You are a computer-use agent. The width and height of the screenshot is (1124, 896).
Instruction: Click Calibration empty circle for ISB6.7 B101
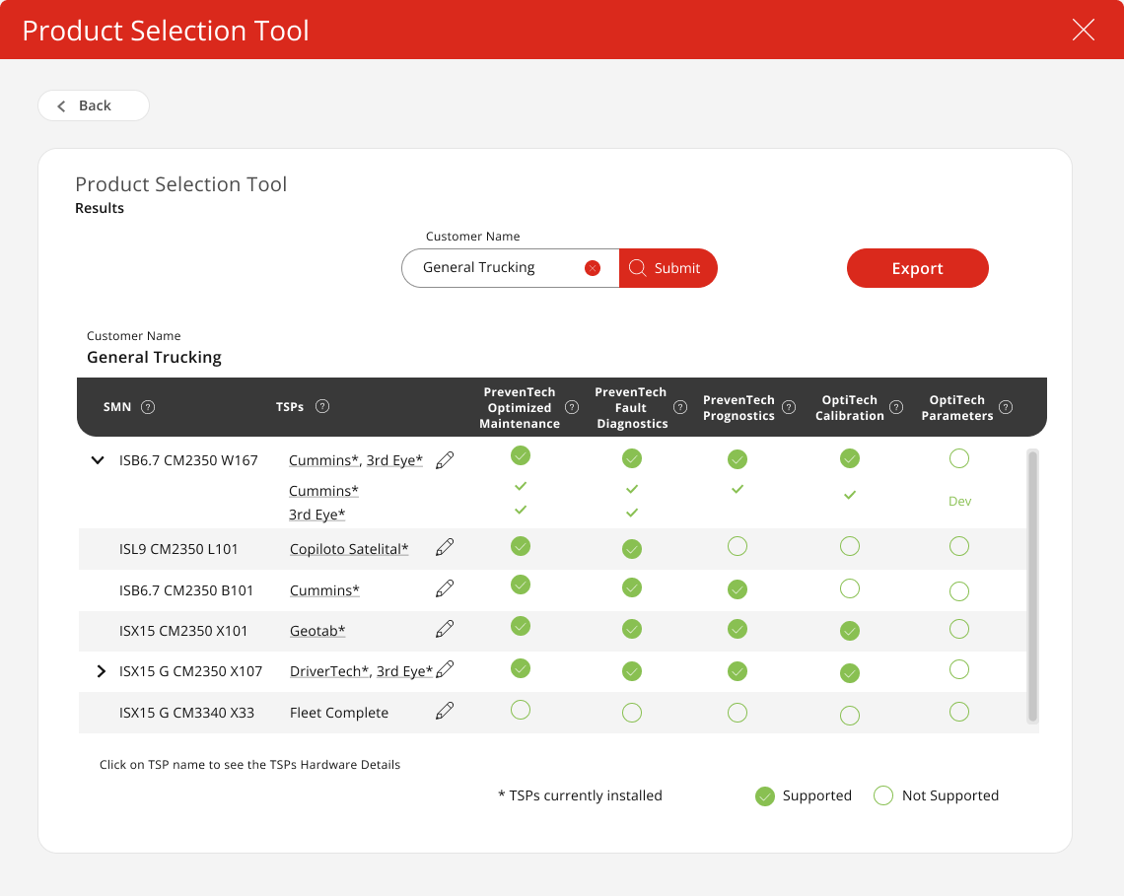pos(850,588)
